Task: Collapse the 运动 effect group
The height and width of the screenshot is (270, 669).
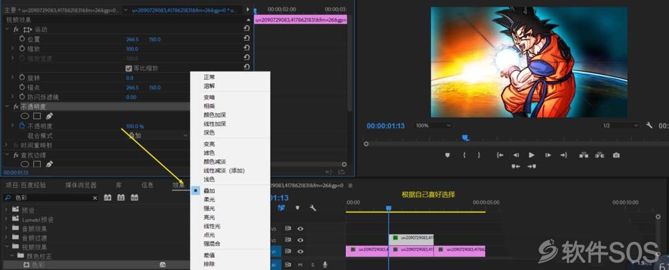Action: tap(7, 29)
